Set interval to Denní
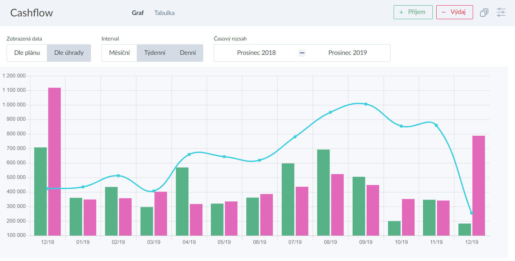Screen dimensions: 515x261 188,53
